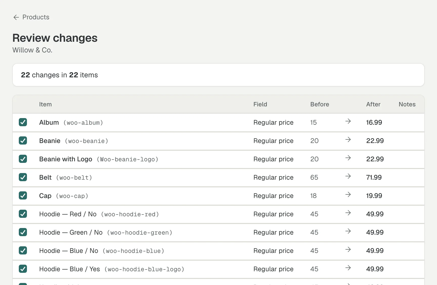Click the SKU (woo-hoodie-red)

click(x=130, y=214)
